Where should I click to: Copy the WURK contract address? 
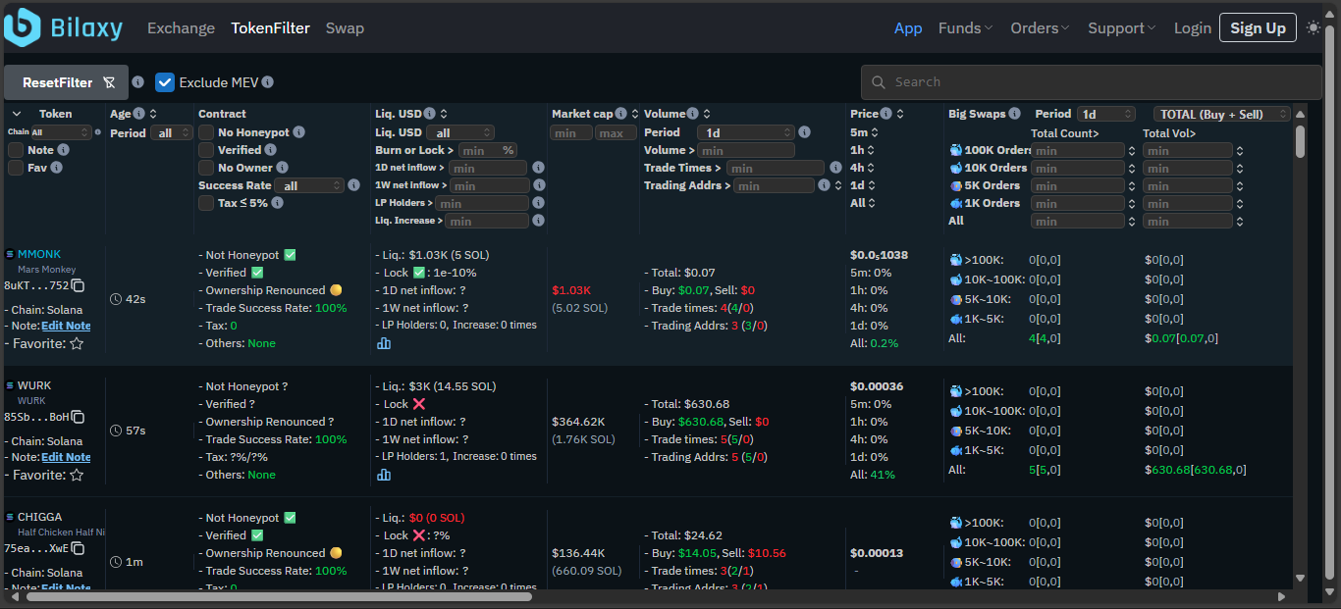coord(78,417)
